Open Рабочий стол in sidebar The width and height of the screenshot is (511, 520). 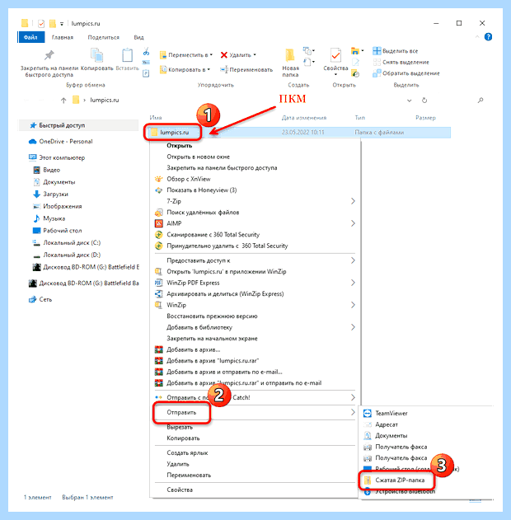pos(57,231)
